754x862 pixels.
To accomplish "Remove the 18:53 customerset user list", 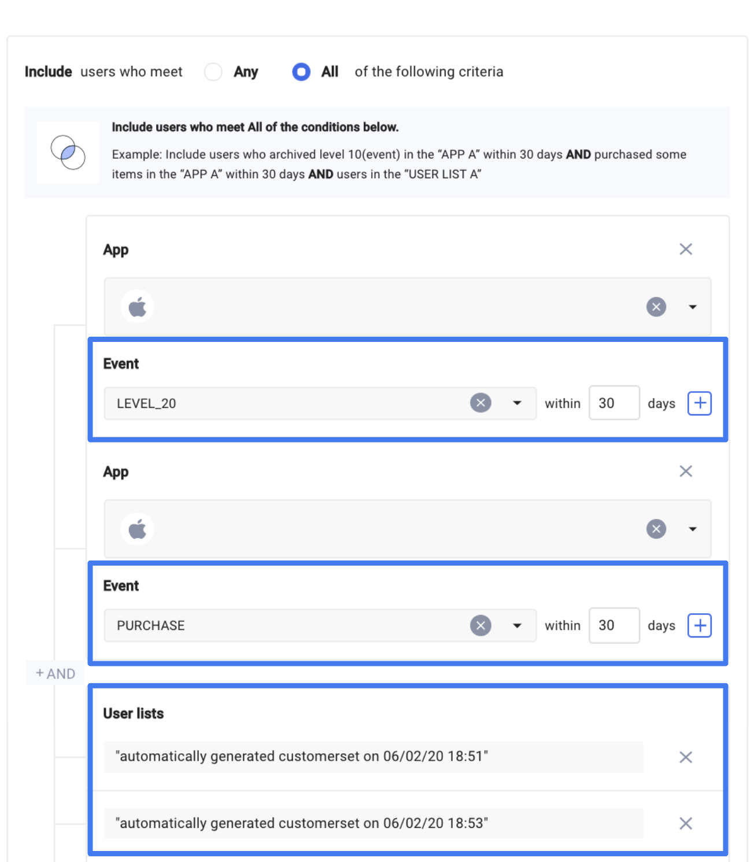I will 686,823.
